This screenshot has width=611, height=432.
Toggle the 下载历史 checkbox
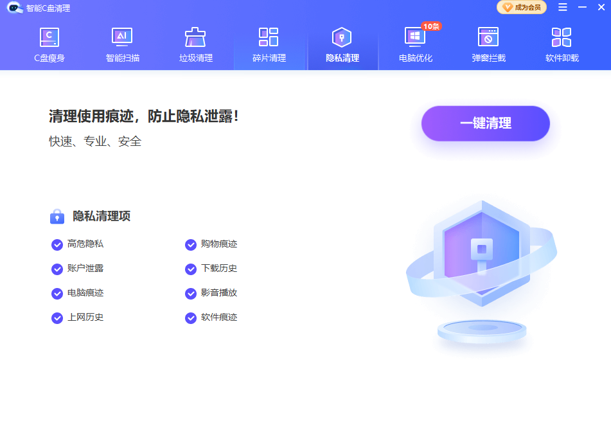pos(191,269)
